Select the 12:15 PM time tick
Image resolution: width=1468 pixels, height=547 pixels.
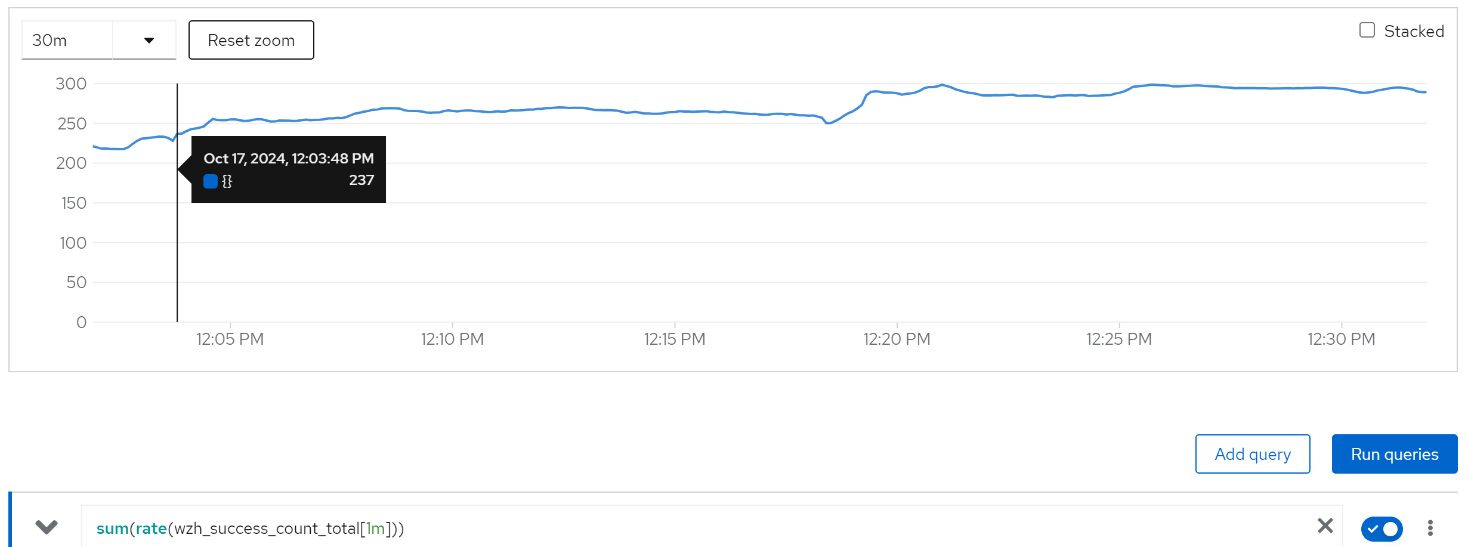[675, 339]
